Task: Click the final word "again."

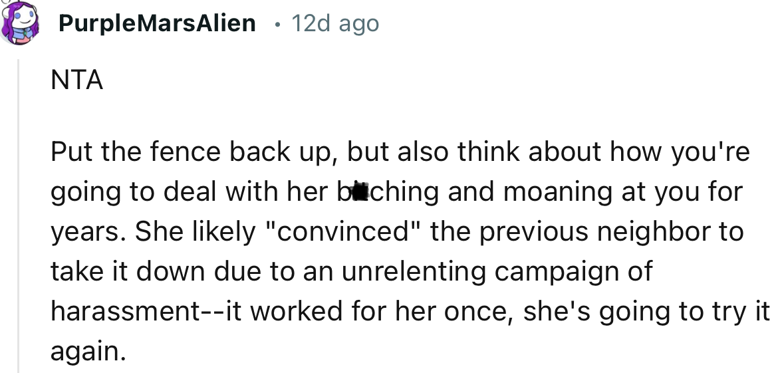Action: [88, 351]
